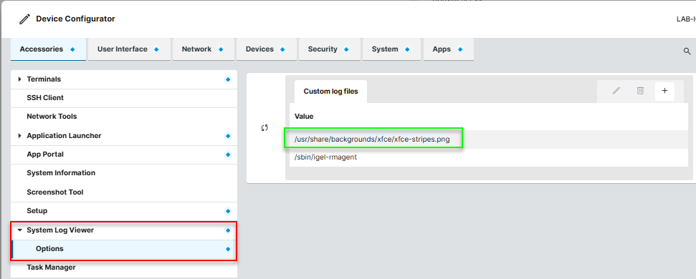
Task: Click the blue diamond on System tab
Action: (407, 49)
